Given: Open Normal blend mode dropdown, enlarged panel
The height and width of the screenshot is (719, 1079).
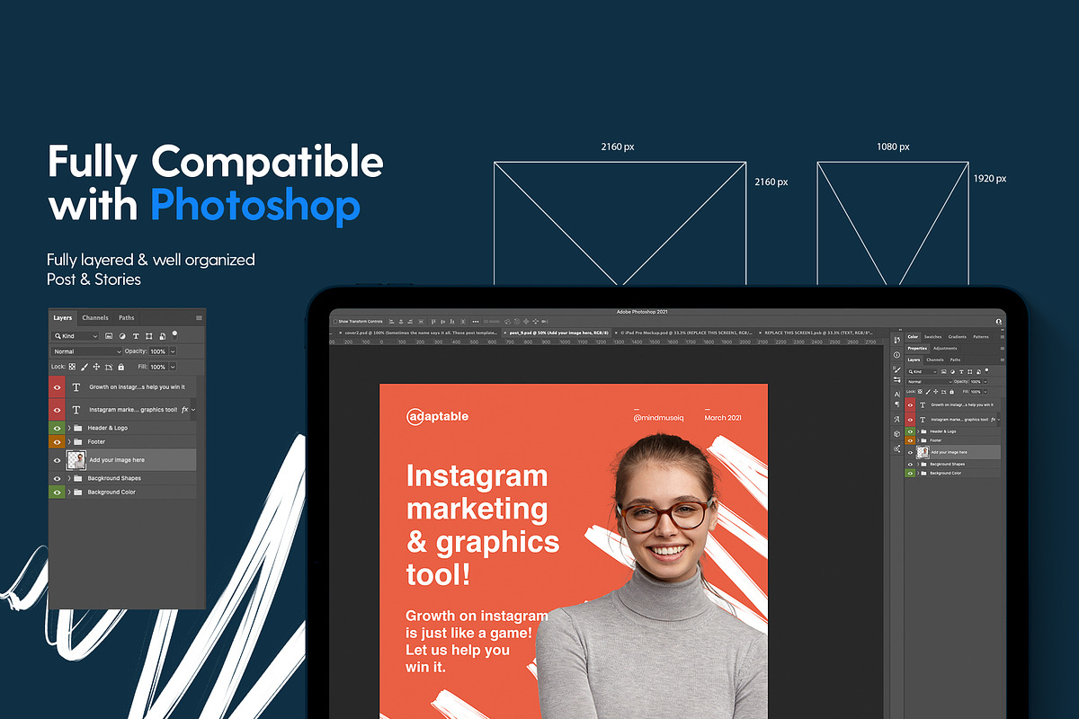Looking at the screenshot, I should (x=87, y=351).
